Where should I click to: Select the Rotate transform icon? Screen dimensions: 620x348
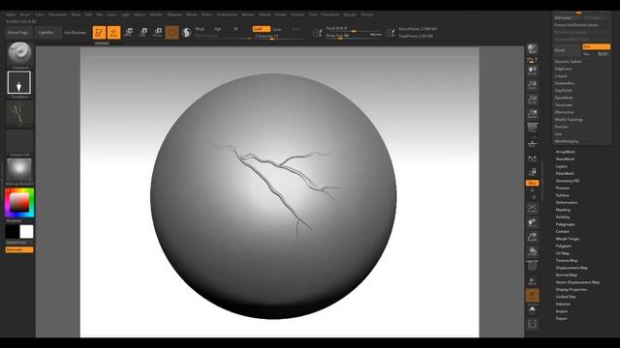[x=157, y=32]
